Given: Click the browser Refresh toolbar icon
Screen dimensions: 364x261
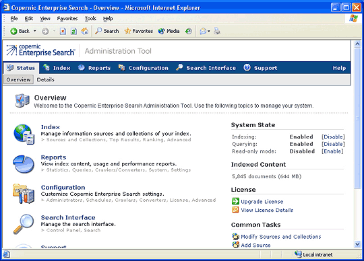Looking at the screenshot, I should (73, 31).
